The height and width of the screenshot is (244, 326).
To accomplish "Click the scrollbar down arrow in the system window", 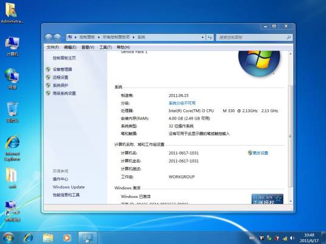I will 291,202.
